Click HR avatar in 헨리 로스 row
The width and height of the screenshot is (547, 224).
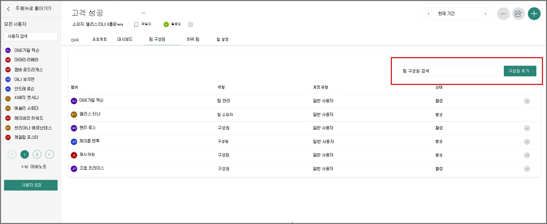tap(74, 128)
